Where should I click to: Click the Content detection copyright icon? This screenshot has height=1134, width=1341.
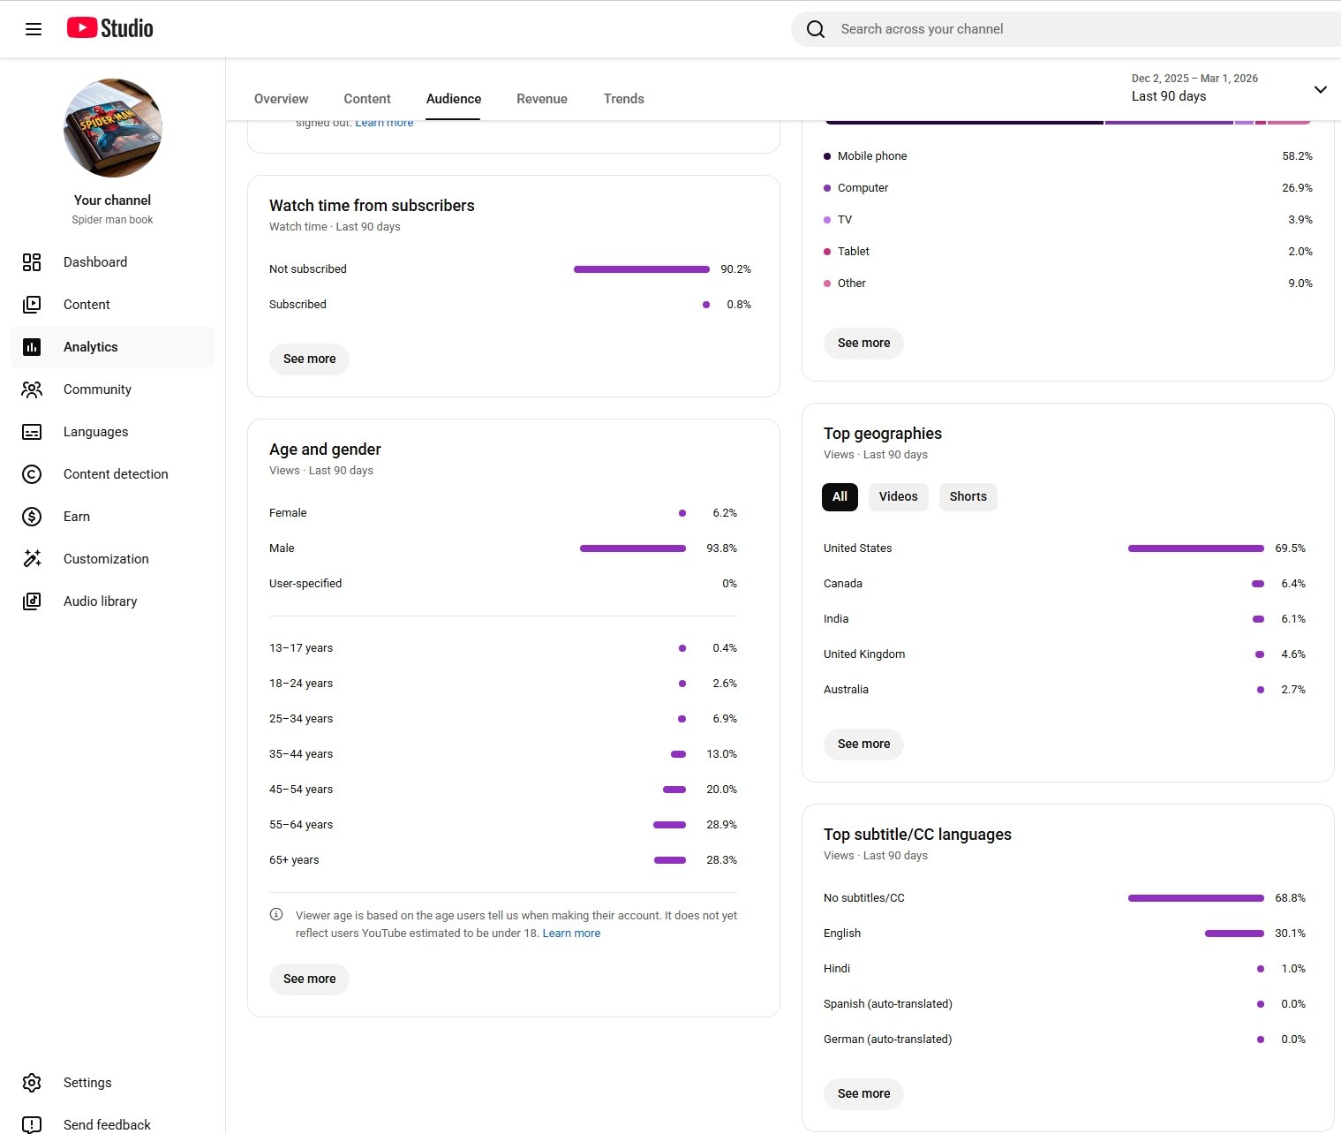tap(32, 474)
